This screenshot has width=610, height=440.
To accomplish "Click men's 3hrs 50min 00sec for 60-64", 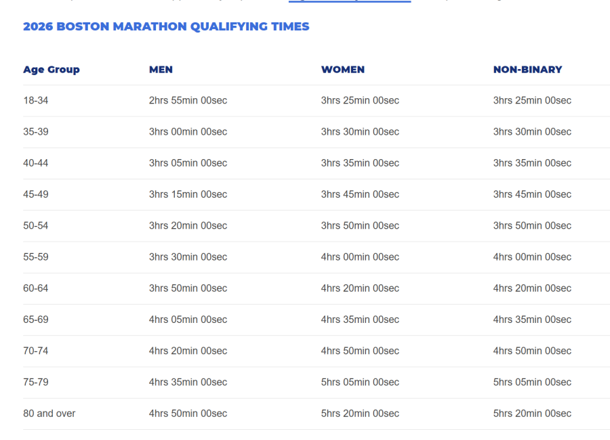I will pyautogui.click(x=188, y=288).
